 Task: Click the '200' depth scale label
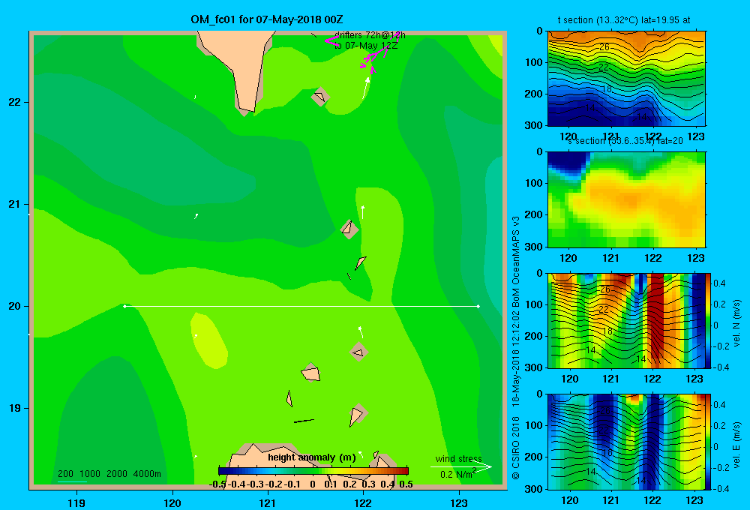[x=65, y=474]
